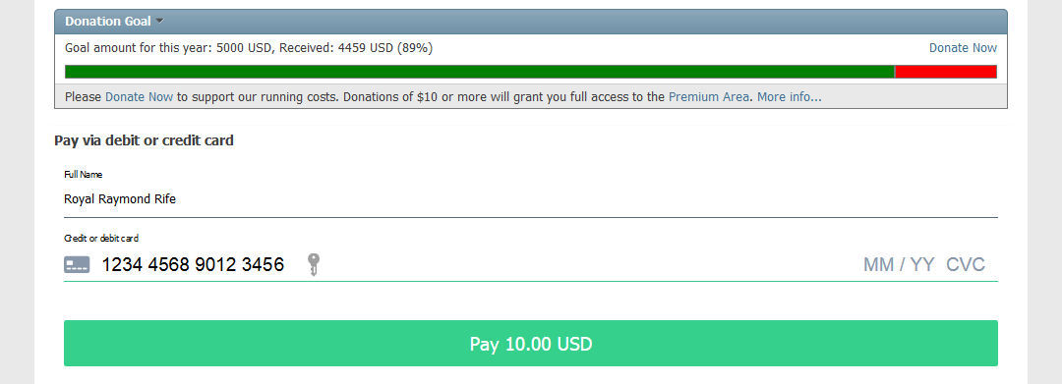Click the Goal amount for this year text
Screen dimensions: 1062x384
point(139,48)
